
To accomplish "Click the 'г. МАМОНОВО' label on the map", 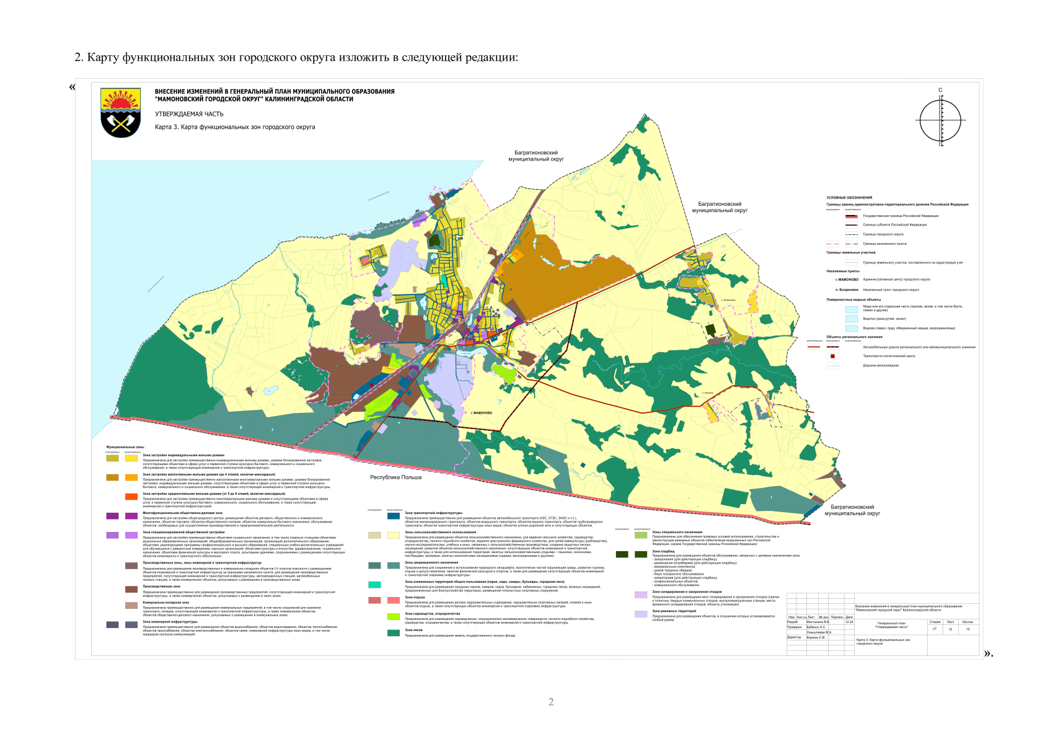I will point(481,412).
